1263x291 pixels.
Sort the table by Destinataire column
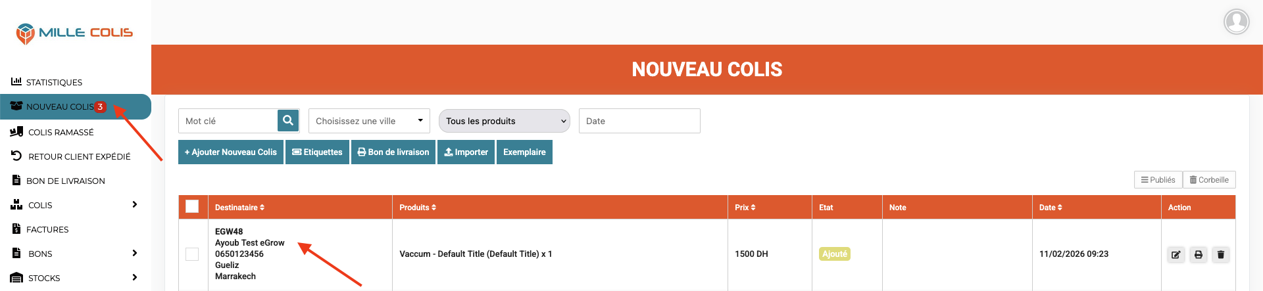pyautogui.click(x=239, y=208)
